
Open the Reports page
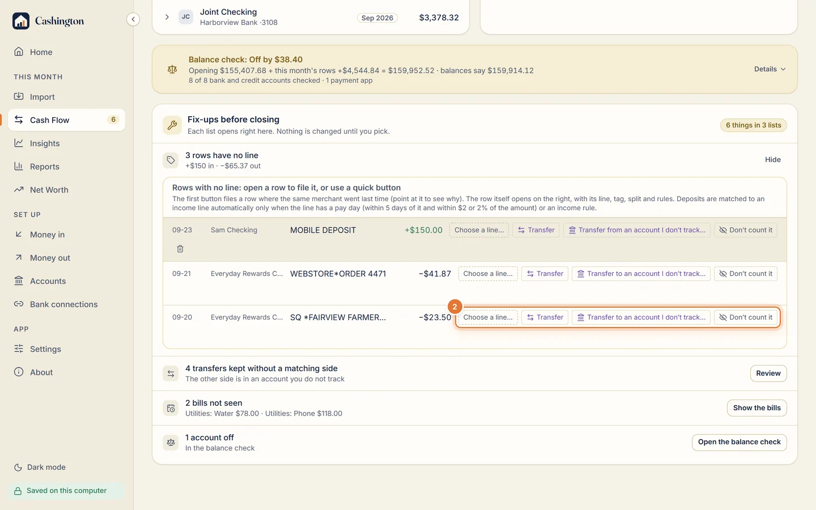coord(67,167)
